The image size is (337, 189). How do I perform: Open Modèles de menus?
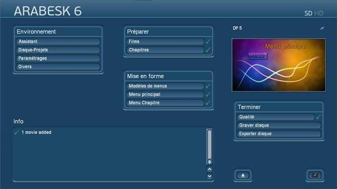point(165,86)
